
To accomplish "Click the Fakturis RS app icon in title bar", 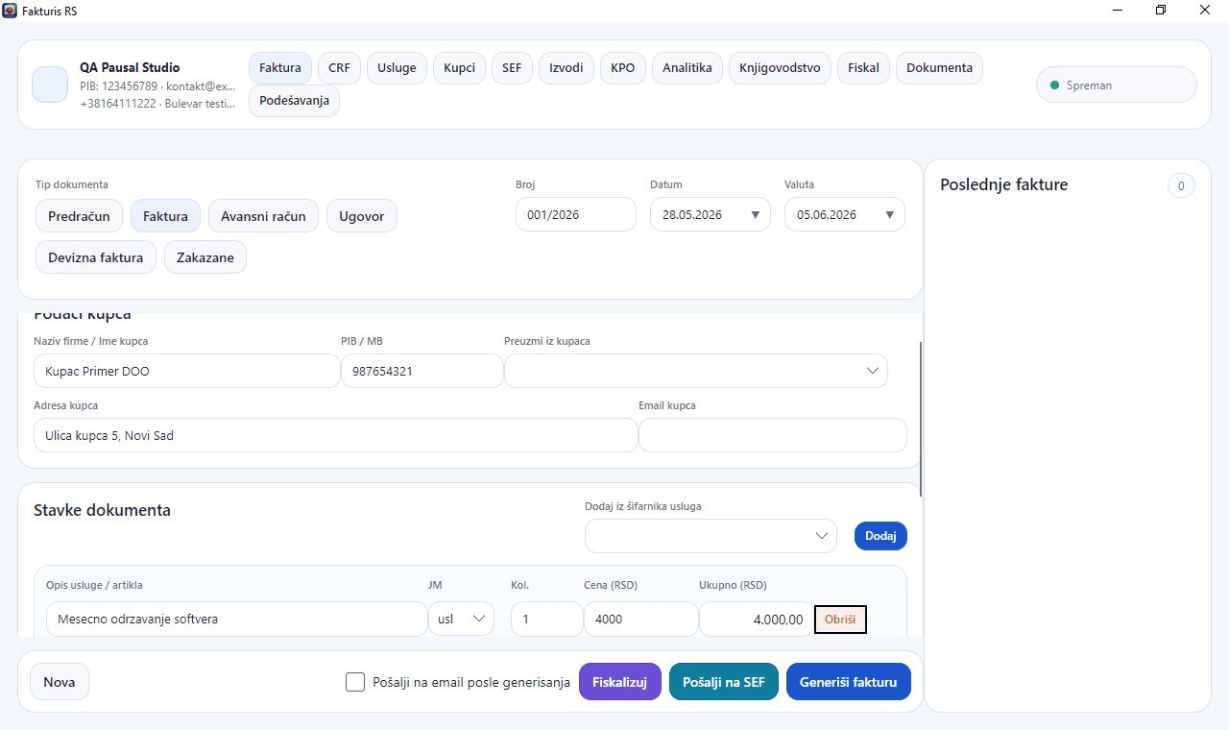I will [10, 10].
